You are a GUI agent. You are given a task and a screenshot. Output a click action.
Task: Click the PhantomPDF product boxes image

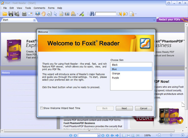(x=171, y=116)
